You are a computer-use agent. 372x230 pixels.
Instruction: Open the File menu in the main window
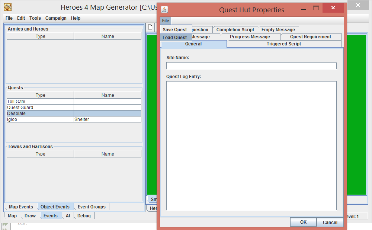pos(9,18)
